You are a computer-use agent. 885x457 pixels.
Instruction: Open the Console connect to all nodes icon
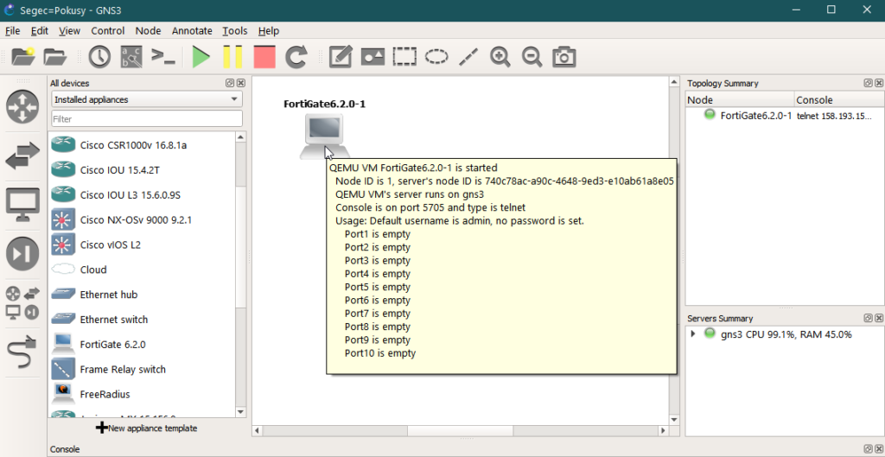[163, 57]
